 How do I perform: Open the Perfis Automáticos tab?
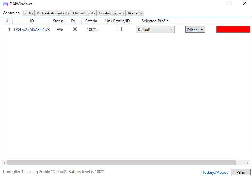click(x=53, y=13)
